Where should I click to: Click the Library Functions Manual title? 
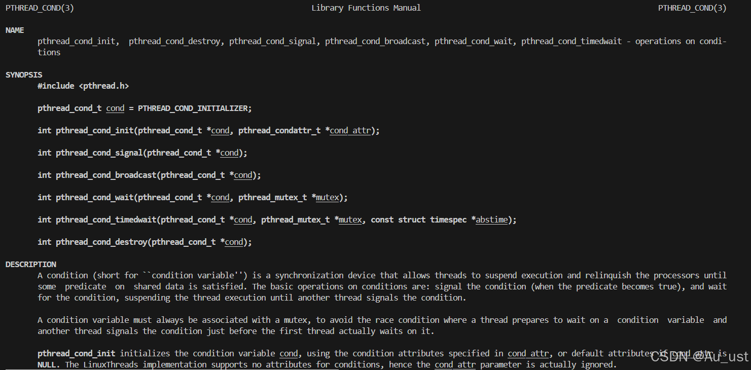[366, 7]
